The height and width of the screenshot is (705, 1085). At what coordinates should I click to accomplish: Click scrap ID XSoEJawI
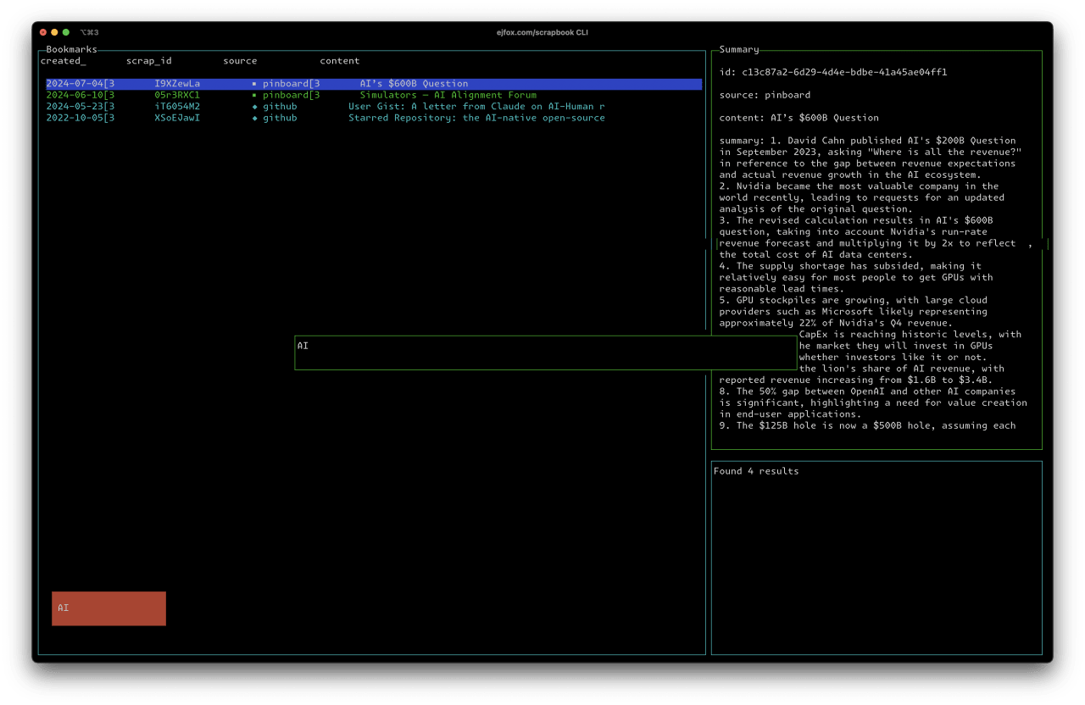[x=177, y=119]
